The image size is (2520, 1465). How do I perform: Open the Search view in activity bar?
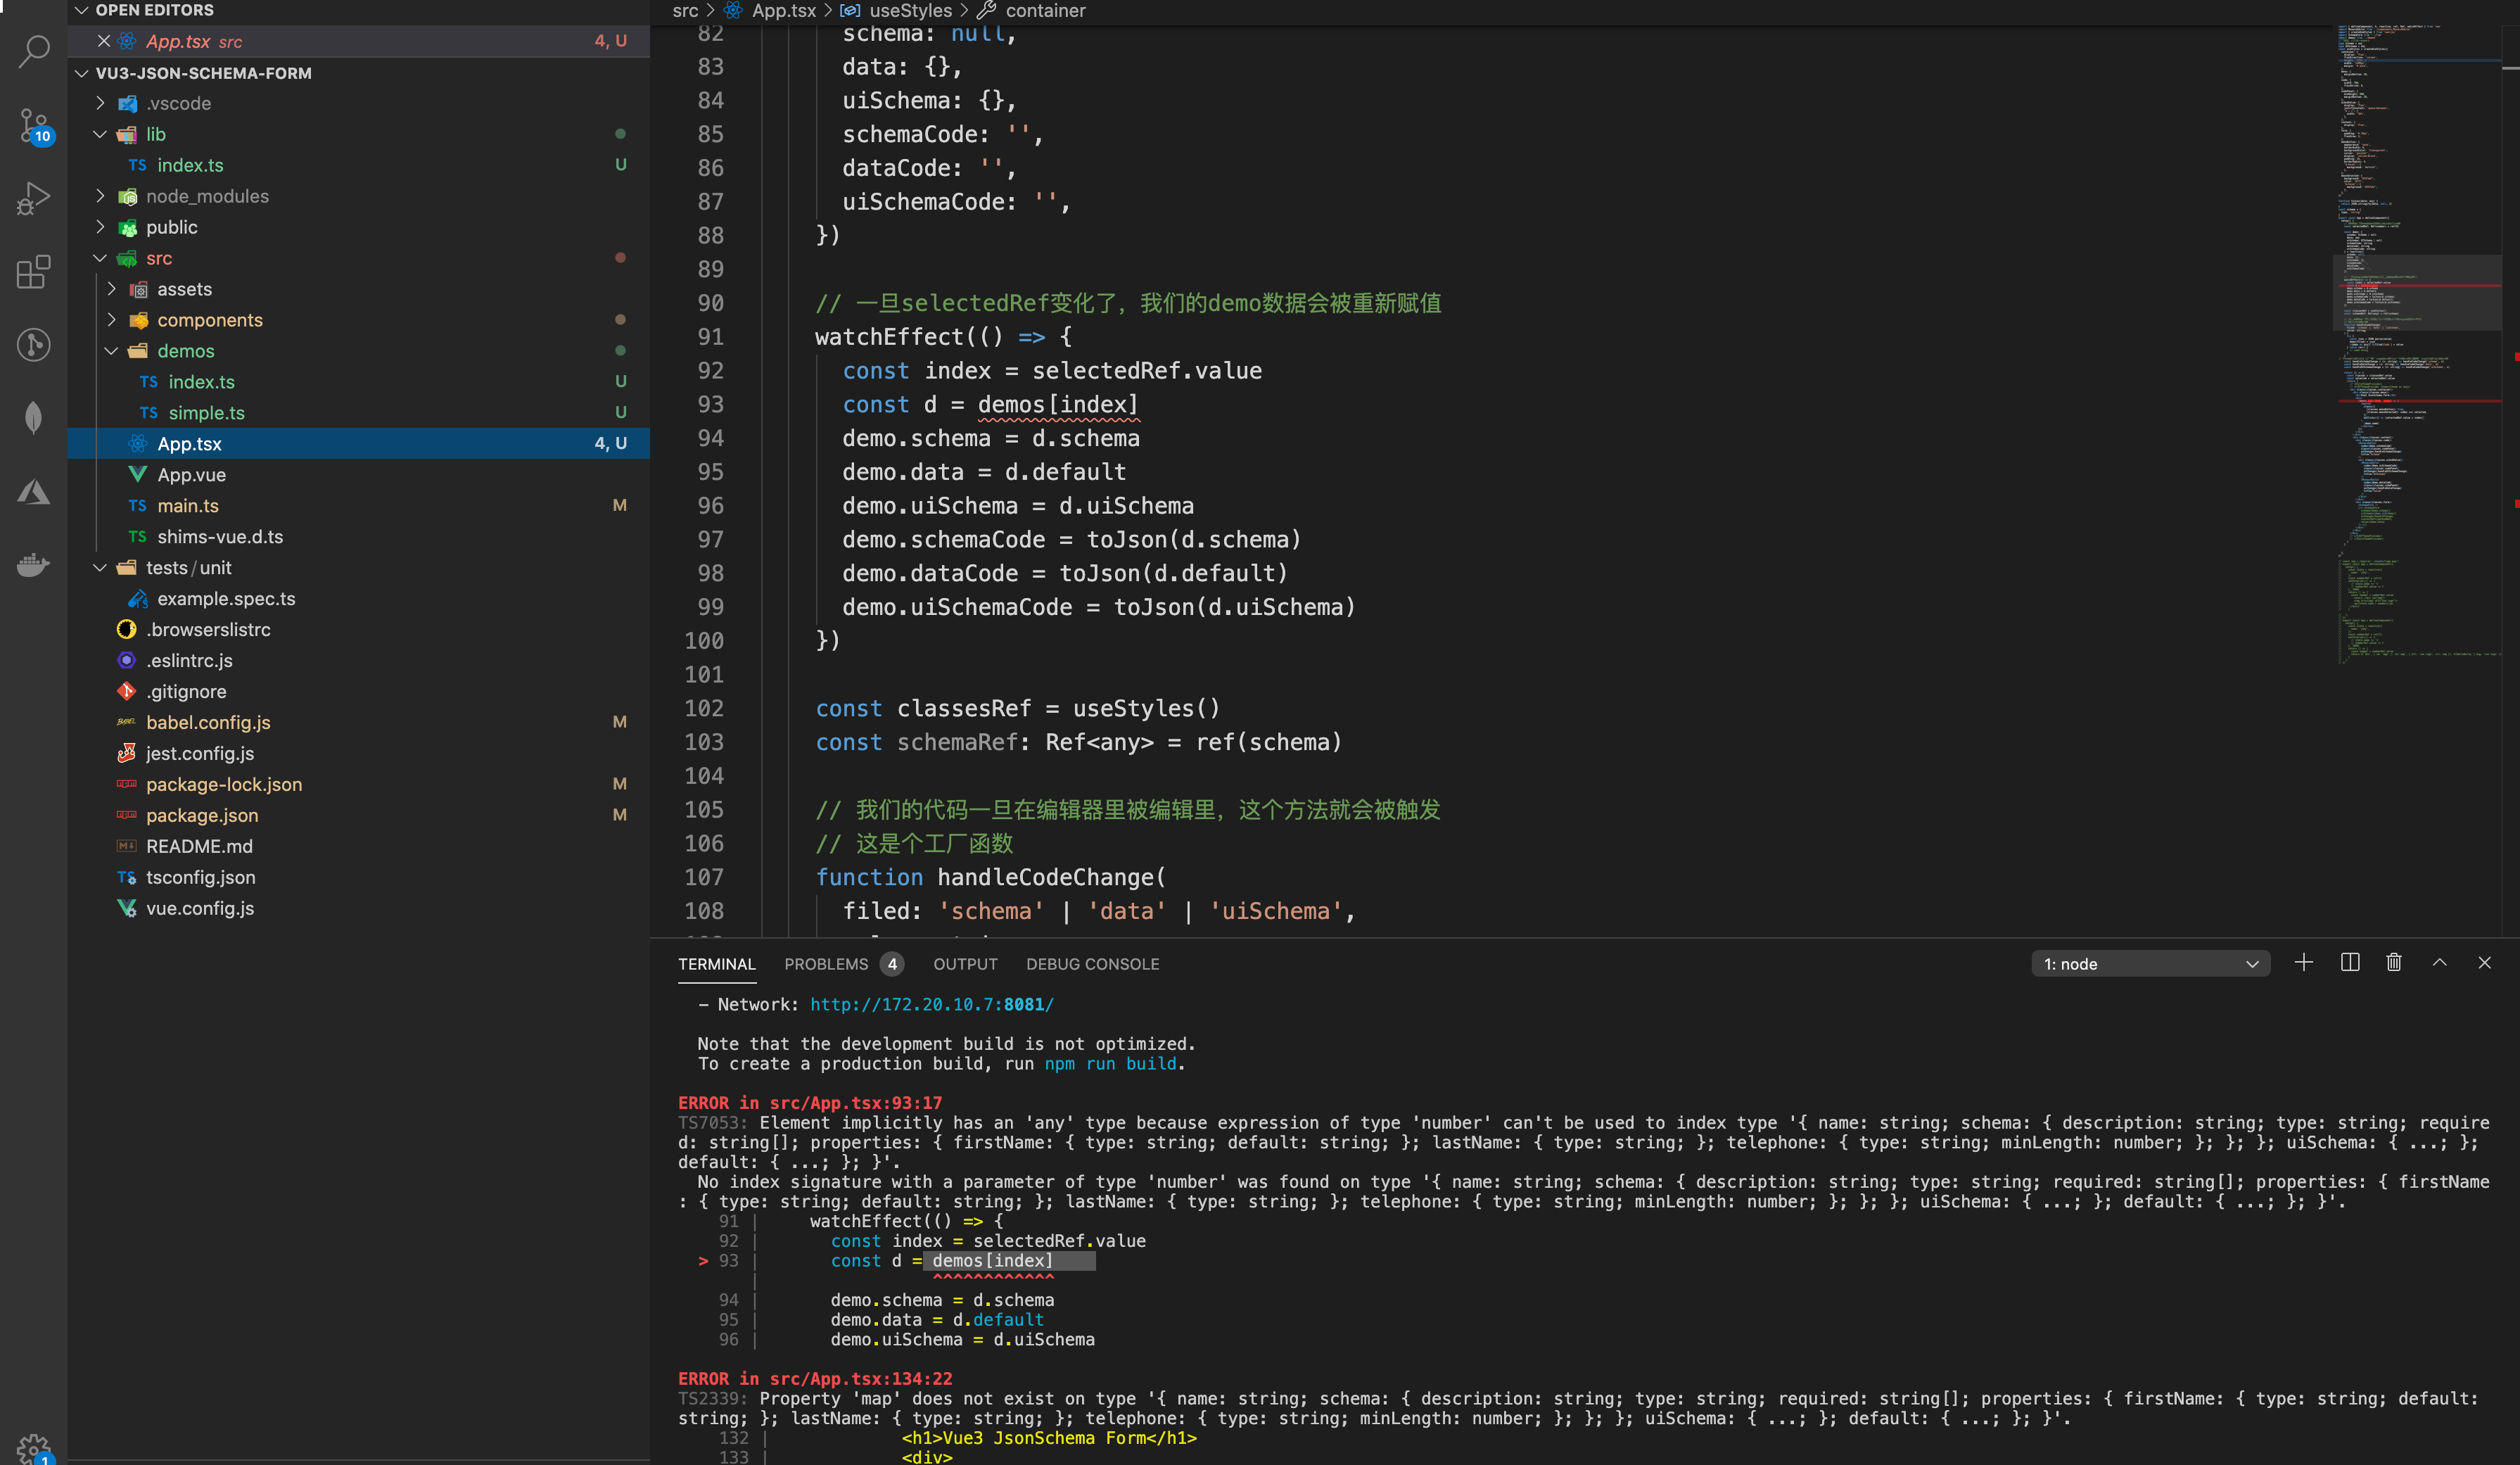point(34,51)
